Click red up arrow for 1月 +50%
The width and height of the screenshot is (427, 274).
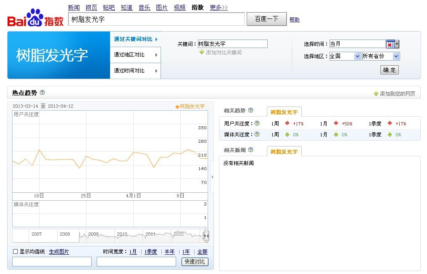pos(336,123)
